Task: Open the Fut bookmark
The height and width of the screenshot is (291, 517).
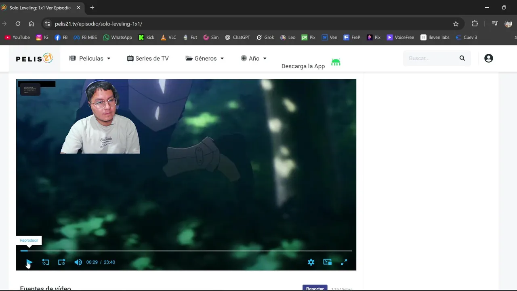Action: coord(190,37)
